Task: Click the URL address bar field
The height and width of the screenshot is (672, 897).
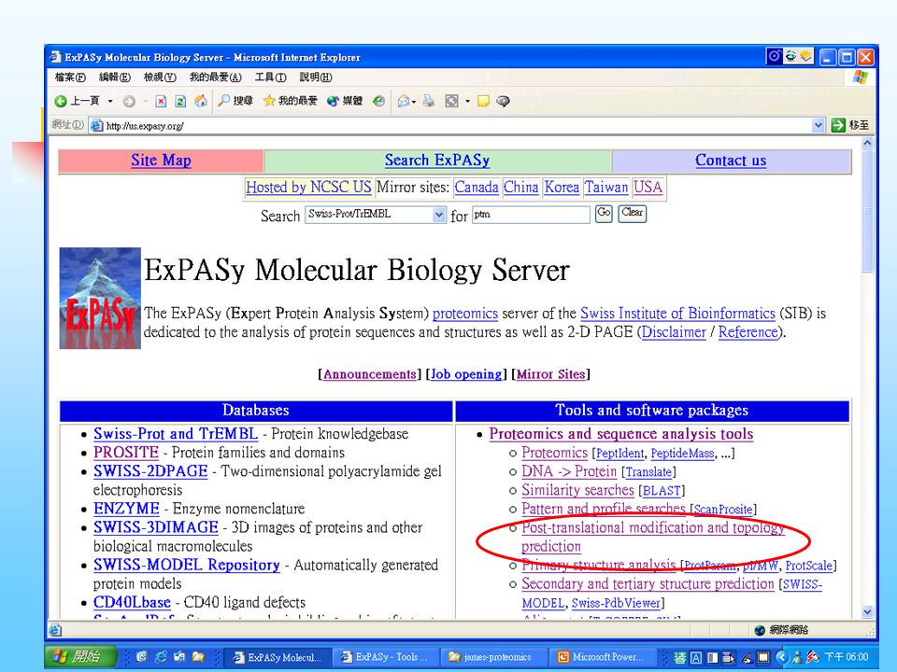Action: tap(458, 126)
